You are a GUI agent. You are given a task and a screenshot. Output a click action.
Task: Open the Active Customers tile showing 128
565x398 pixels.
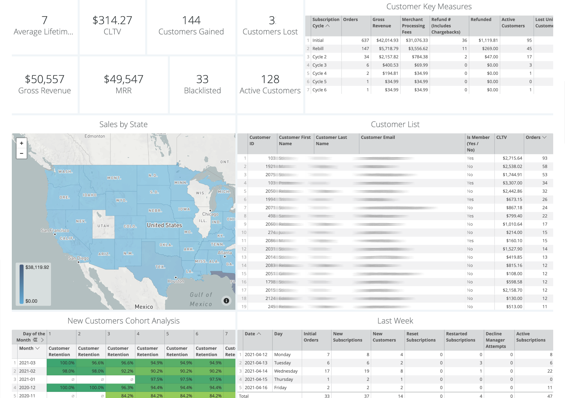click(x=270, y=84)
